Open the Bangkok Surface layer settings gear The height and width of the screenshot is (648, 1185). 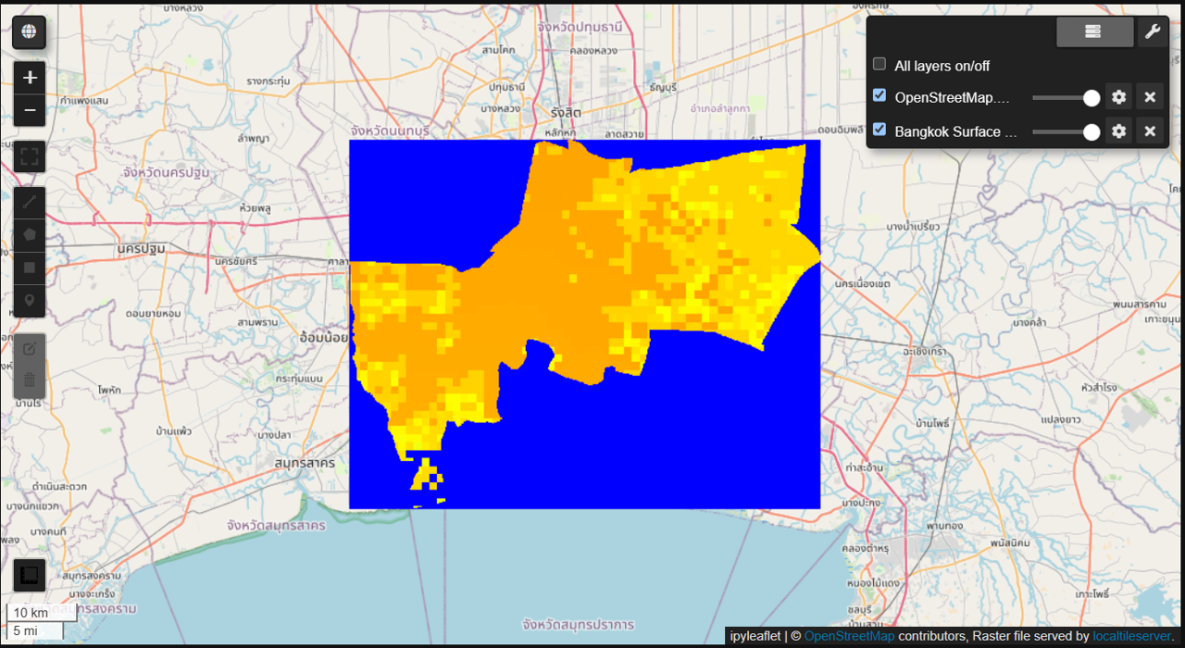1118,131
